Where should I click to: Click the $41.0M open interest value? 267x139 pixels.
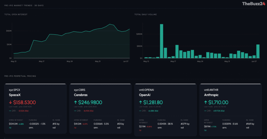78,124
